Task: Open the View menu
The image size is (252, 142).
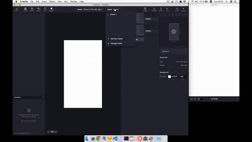Action: point(59,2)
